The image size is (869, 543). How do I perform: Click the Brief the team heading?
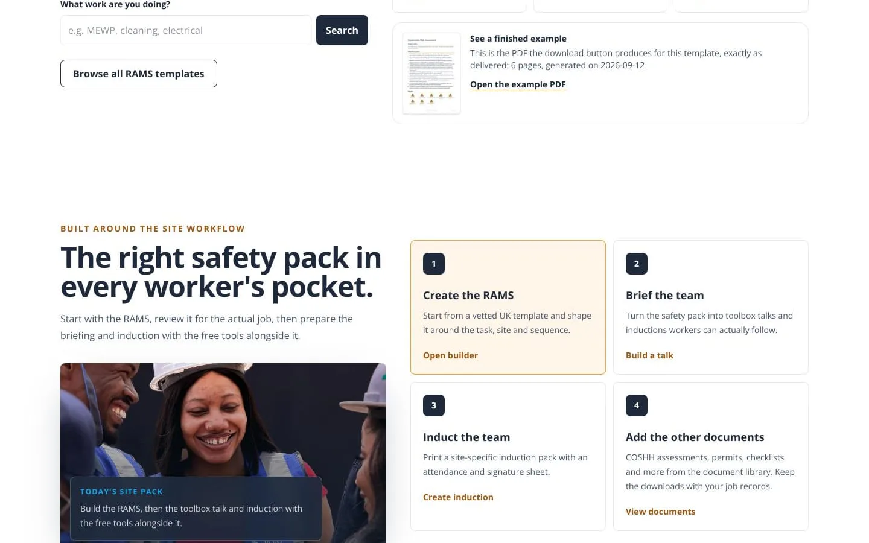pos(664,296)
